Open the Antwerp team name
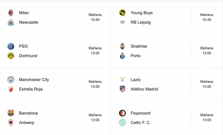The width and height of the screenshot is (223, 135). [26, 123]
